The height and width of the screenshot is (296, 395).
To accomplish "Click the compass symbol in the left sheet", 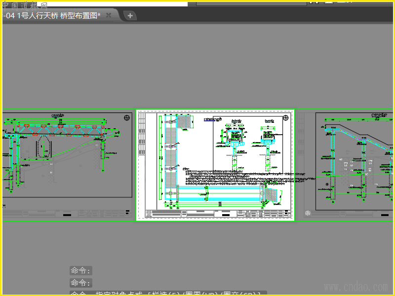I will click(x=127, y=118).
